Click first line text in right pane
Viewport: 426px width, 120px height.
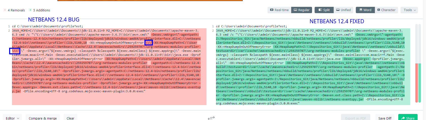pos(252,26)
